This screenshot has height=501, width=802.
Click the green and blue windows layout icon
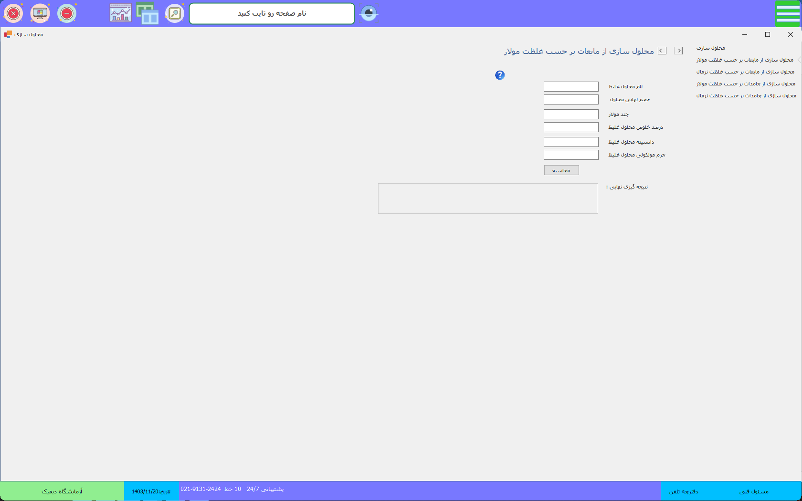pos(148,13)
